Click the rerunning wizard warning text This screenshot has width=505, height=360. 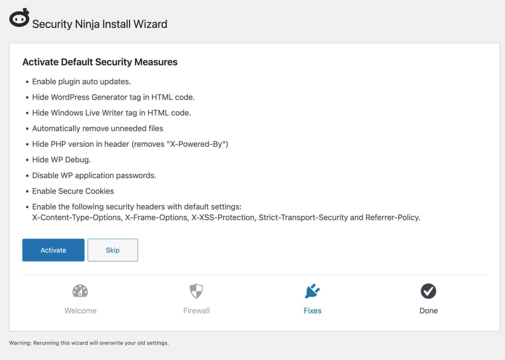[x=89, y=343]
